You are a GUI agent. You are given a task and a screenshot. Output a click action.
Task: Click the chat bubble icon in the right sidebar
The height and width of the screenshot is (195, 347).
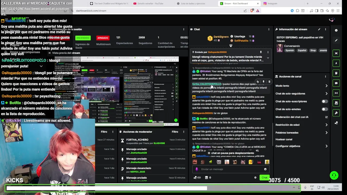(336, 83)
